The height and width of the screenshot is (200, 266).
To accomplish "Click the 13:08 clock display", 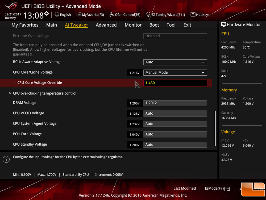I will point(34,15).
